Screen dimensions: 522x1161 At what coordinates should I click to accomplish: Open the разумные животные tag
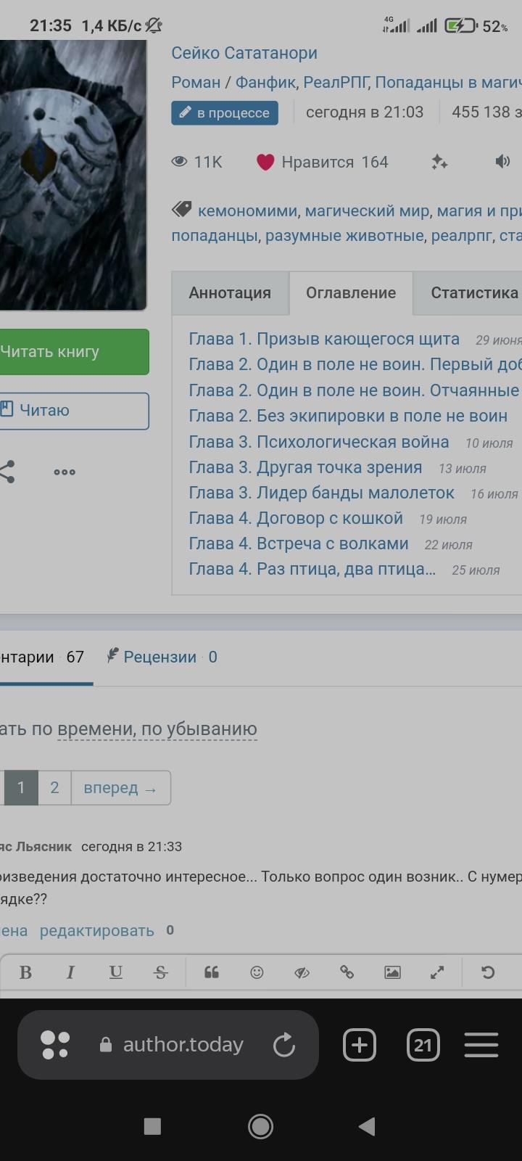[x=344, y=236]
